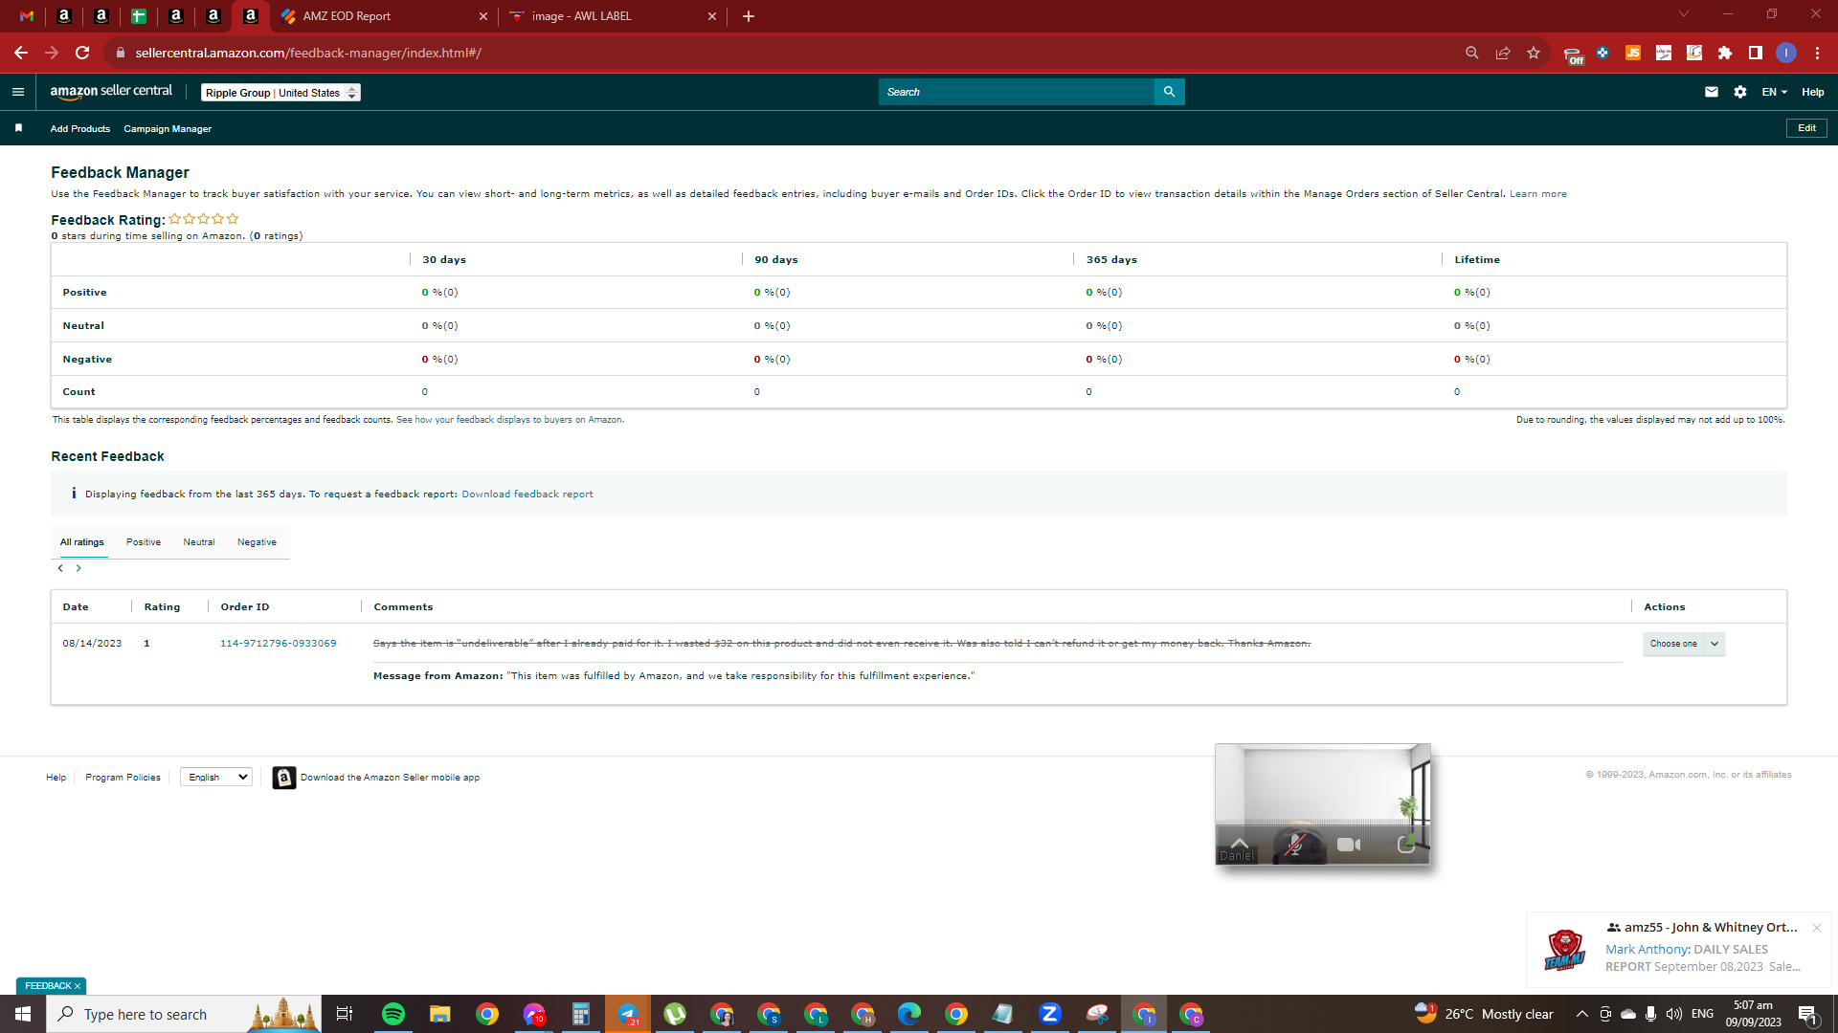Viewport: 1838px width, 1033px height.
Task: Switch to the Gmail pinned tab
Action: click(x=27, y=16)
